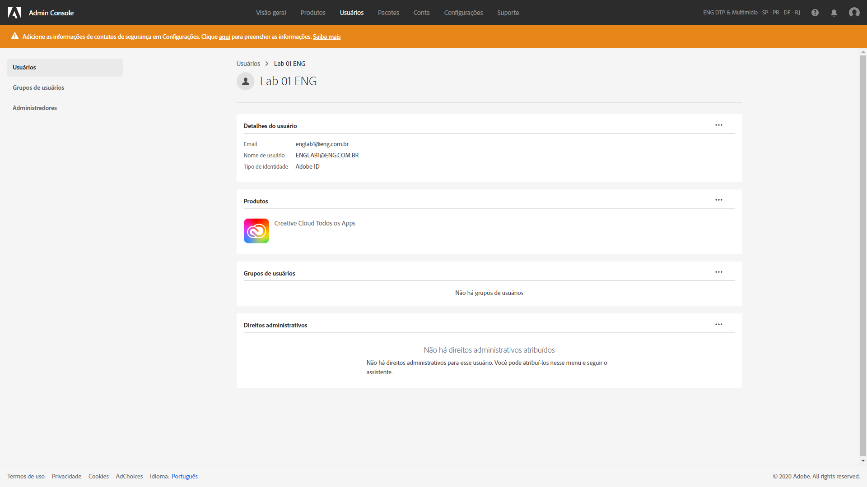
Task: Open the Configurações tab
Action: (463, 13)
